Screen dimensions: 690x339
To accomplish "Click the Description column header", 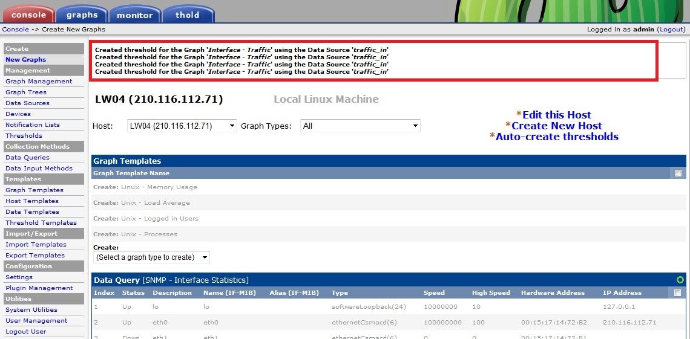I will (172, 292).
